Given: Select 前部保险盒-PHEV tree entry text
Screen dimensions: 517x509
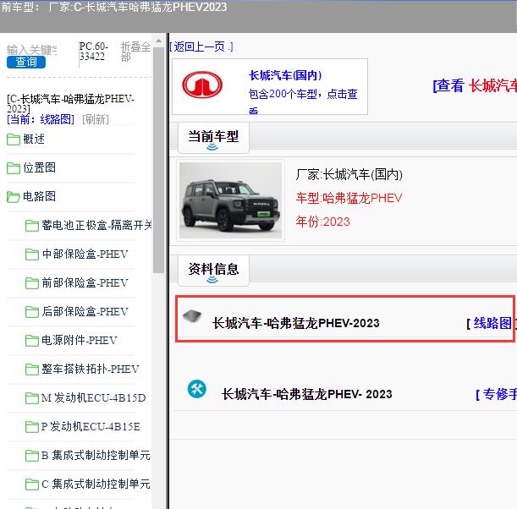Looking at the screenshot, I should point(85,282).
